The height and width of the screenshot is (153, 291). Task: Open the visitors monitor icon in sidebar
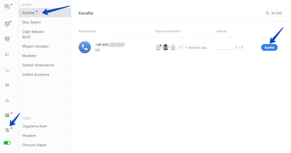tap(7, 24)
